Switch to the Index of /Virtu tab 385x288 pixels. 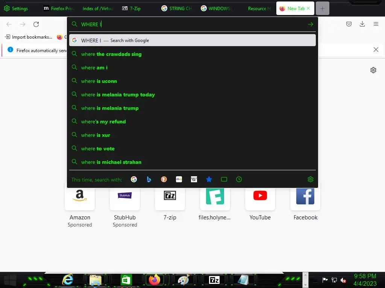[98, 8]
